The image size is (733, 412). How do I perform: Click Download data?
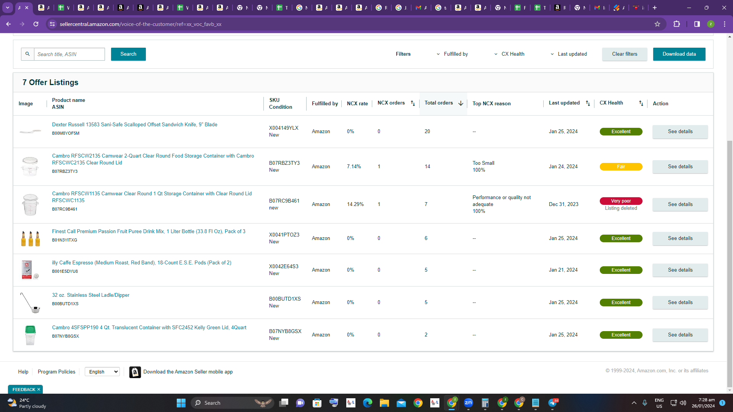pos(679,54)
